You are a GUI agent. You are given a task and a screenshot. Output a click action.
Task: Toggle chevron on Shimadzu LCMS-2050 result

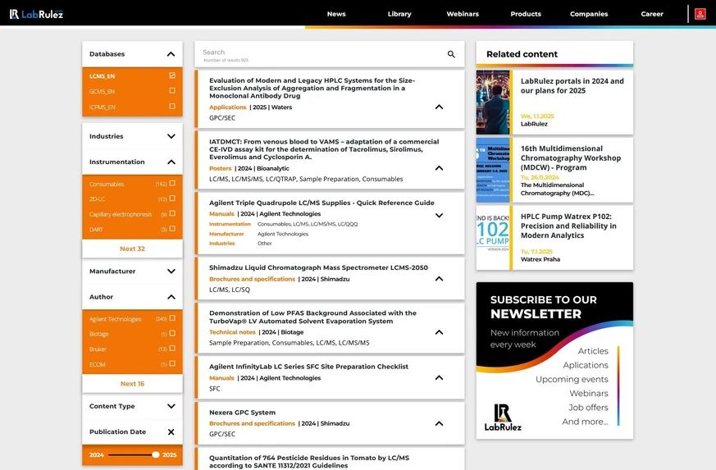pos(439,279)
